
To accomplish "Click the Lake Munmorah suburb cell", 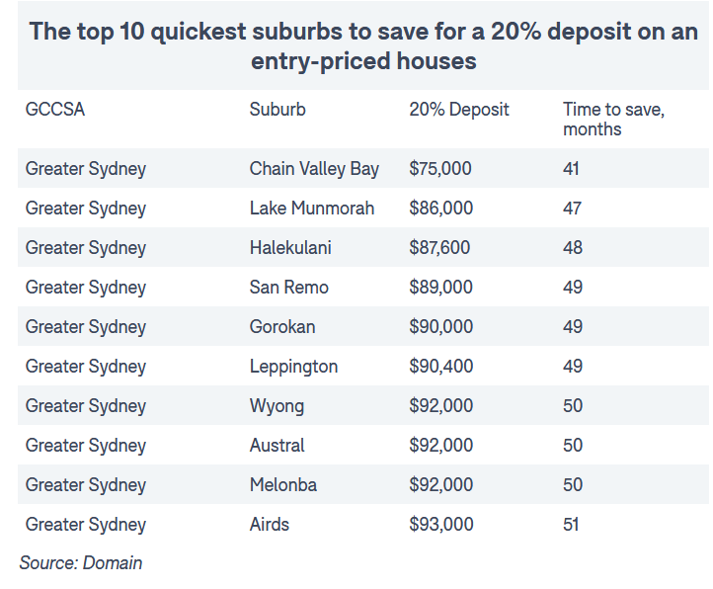I will [312, 209].
